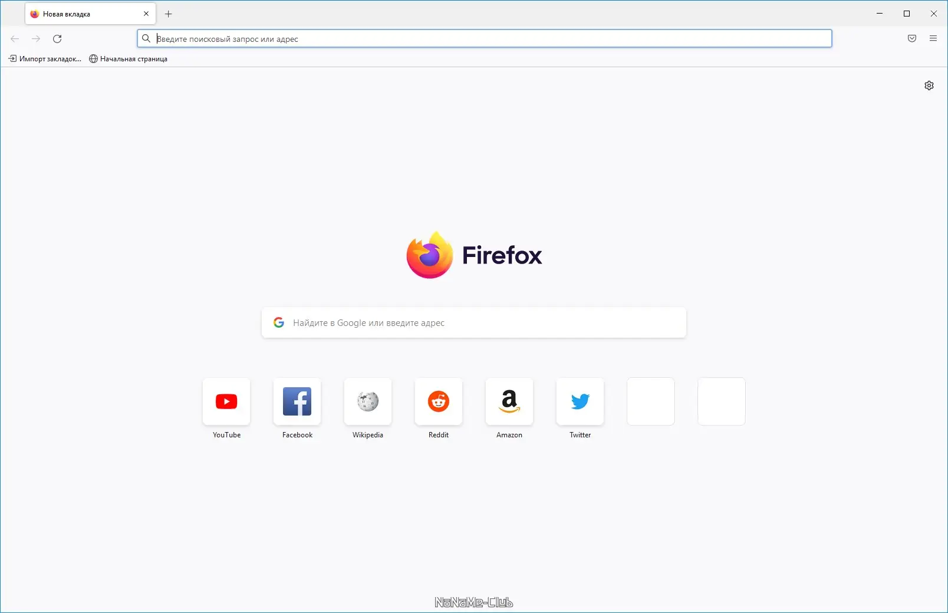The image size is (948, 613).
Task: Open the Pocket save icon
Action: tap(911, 38)
